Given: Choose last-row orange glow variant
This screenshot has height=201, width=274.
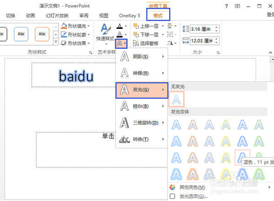Looking at the screenshot, I should 193,174.
